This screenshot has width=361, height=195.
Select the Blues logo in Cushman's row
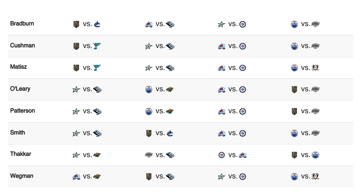pyautogui.click(x=97, y=46)
